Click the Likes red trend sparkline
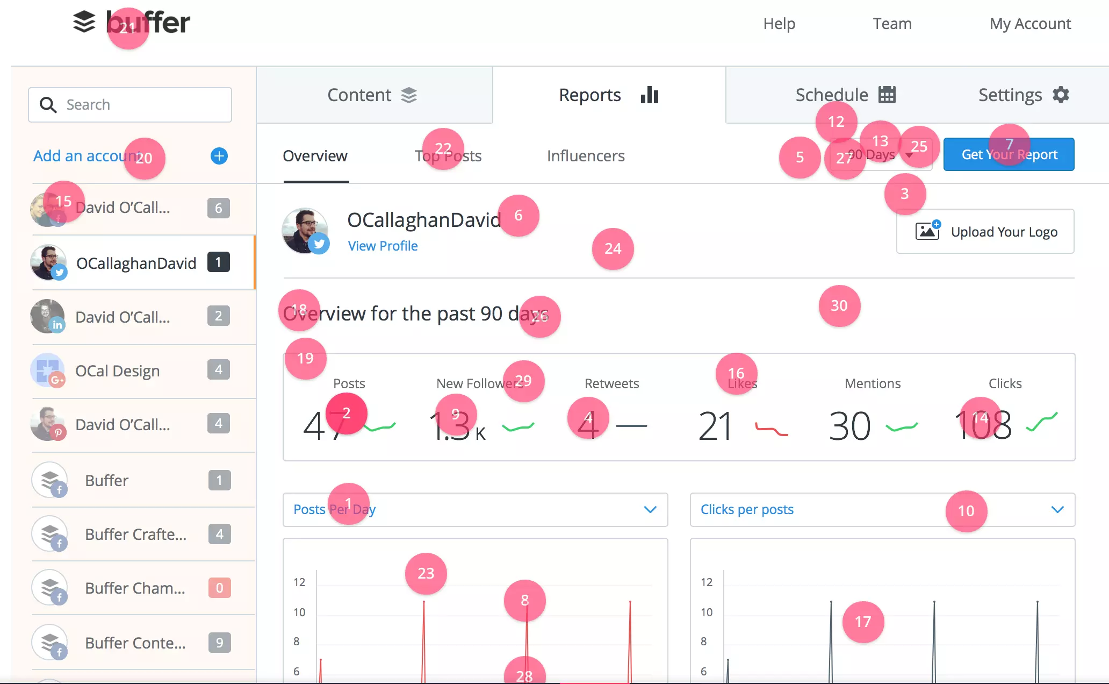Viewport: 1109px width, 684px height. [x=772, y=429]
